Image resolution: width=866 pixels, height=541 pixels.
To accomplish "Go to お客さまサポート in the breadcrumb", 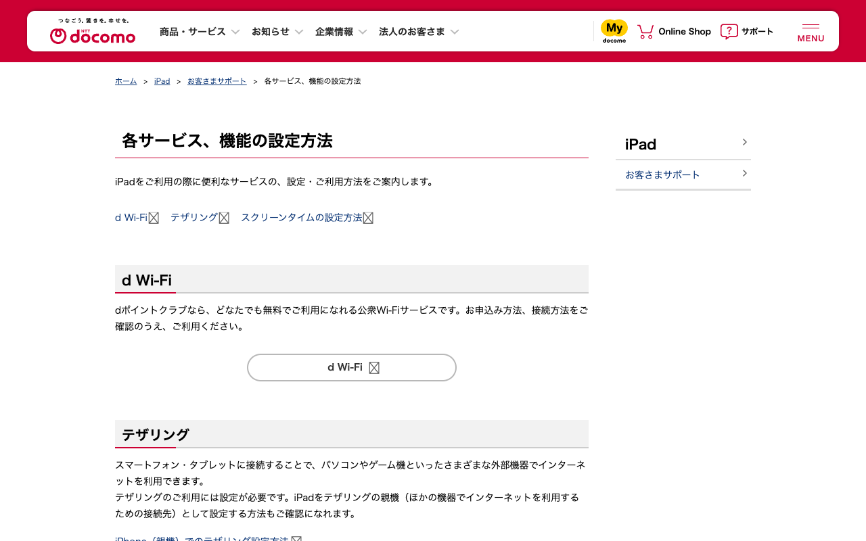I will (217, 81).
